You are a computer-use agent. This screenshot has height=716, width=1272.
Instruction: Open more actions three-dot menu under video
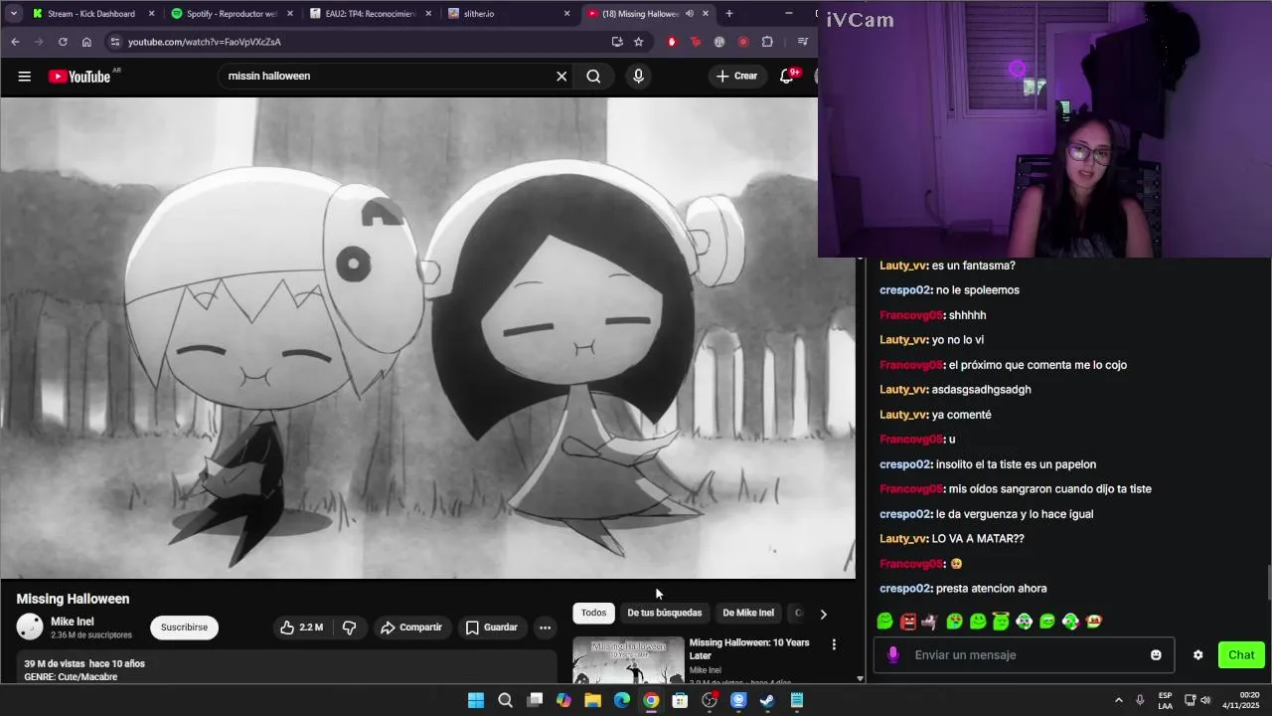click(x=545, y=627)
